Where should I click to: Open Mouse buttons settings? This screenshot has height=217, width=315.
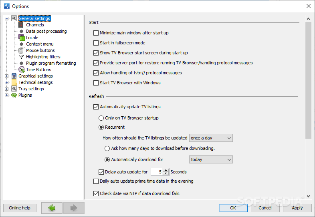[x=40, y=50]
